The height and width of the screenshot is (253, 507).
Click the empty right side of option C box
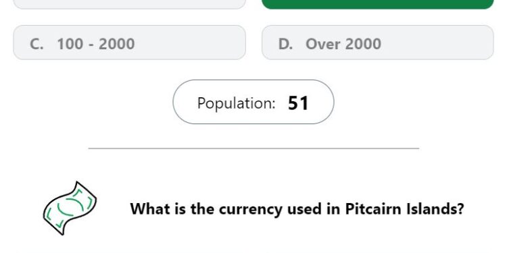pyautogui.click(x=190, y=43)
